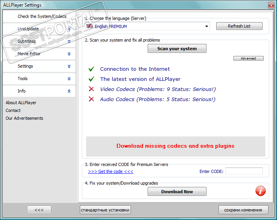Click the UK flag icon in language box
The width and height of the screenshot is (277, 220).
coord(90,26)
